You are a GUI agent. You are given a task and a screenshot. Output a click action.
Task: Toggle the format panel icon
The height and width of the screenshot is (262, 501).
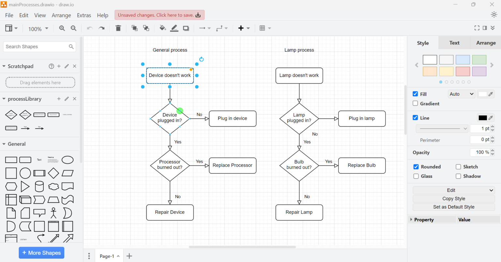click(485, 28)
